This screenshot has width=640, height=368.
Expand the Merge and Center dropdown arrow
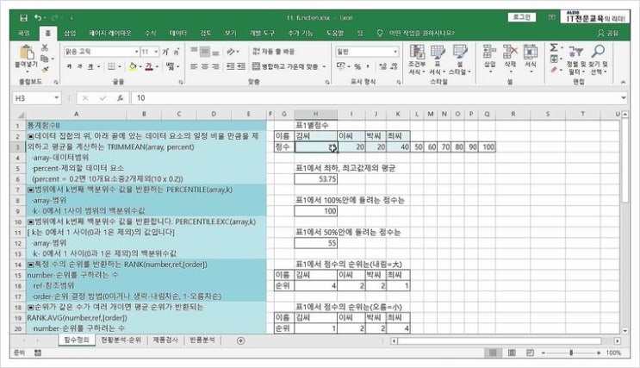[x=324, y=66]
